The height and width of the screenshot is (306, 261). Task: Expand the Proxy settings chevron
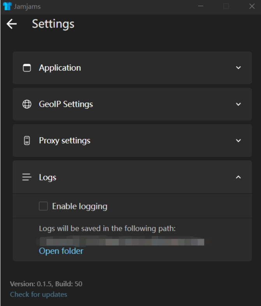pyautogui.click(x=238, y=141)
